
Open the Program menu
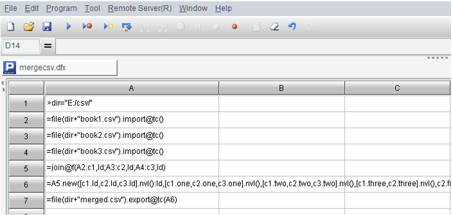pyautogui.click(x=62, y=8)
